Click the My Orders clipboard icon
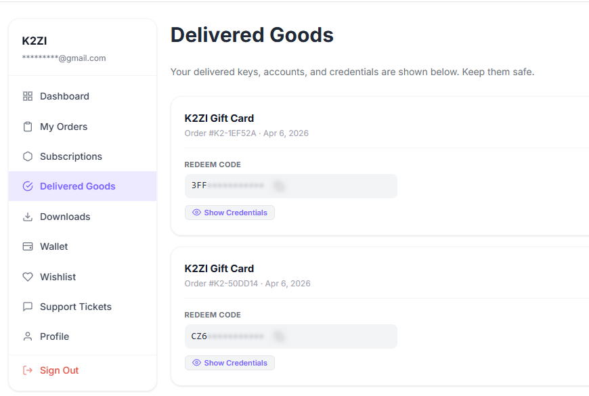The width and height of the screenshot is (589, 396). [28, 127]
